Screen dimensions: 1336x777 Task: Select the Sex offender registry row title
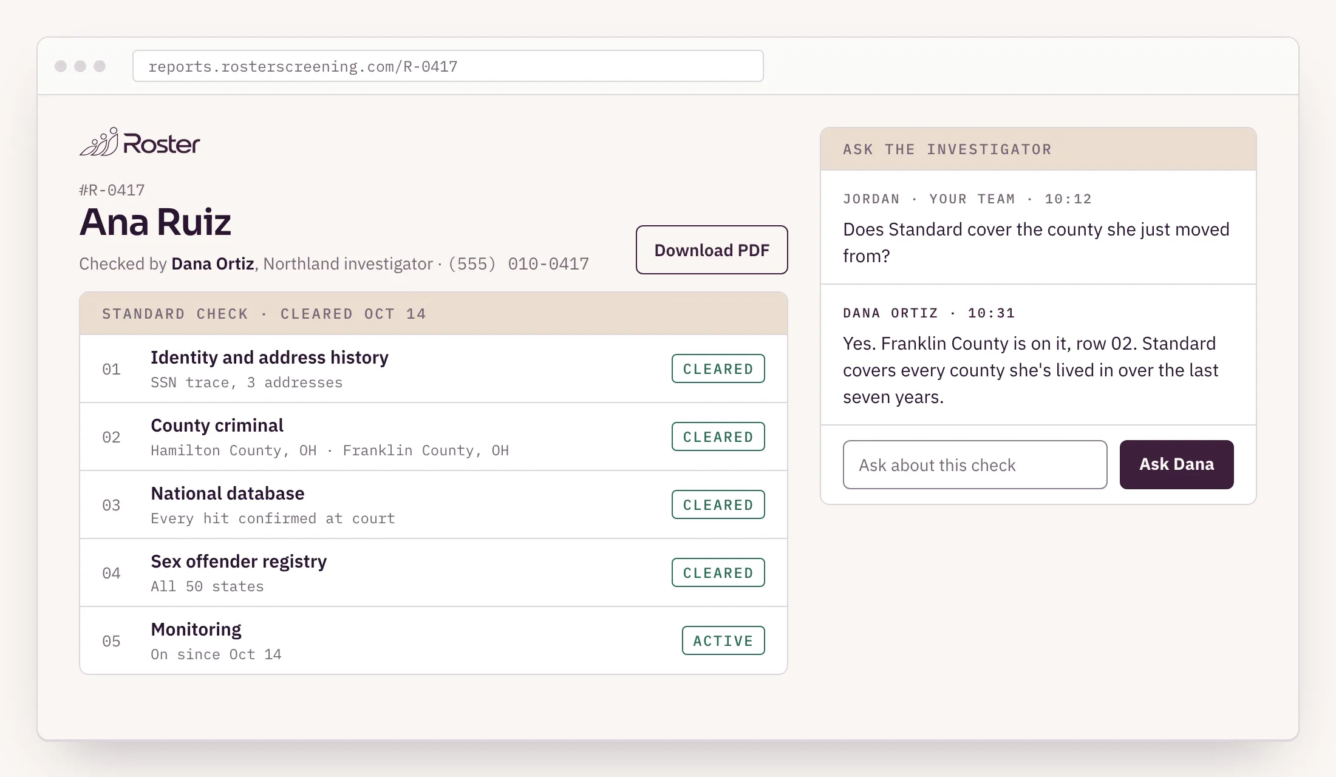239,562
